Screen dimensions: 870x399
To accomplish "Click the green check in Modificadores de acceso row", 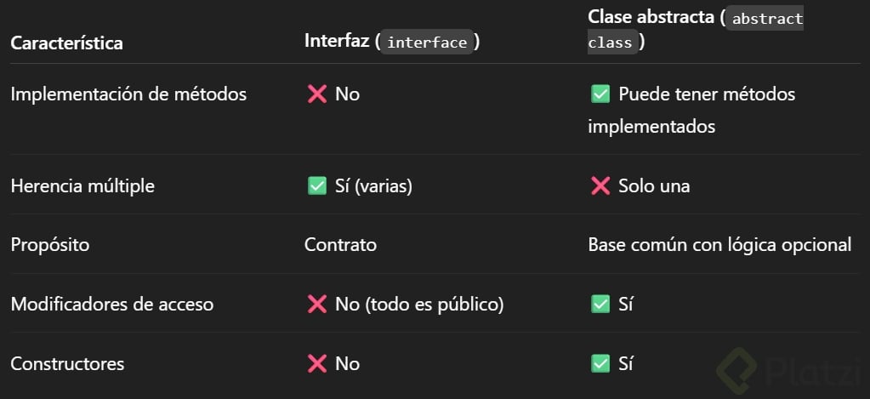I will click(600, 305).
